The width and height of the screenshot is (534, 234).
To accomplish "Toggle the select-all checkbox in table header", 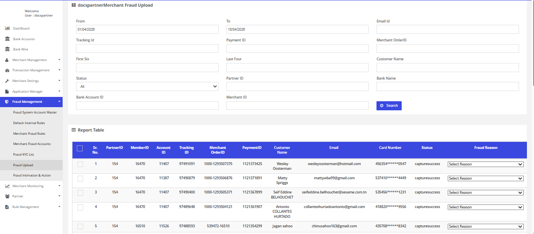I will [80, 148].
